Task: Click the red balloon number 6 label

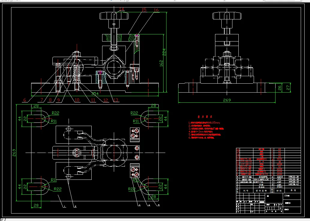Action: point(25,100)
